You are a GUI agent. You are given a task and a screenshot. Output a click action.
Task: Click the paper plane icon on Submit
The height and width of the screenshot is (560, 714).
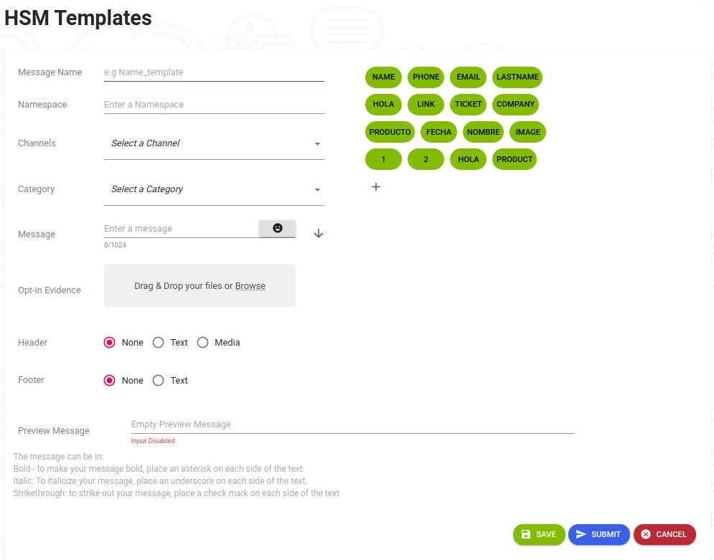581,534
